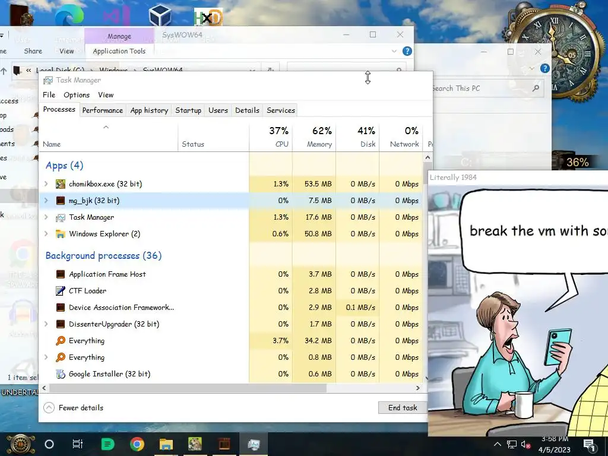Image resolution: width=608 pixels, height=456 pixels.
Task: Click the Task Manager title bar icon
Action: tap(48, 80)
